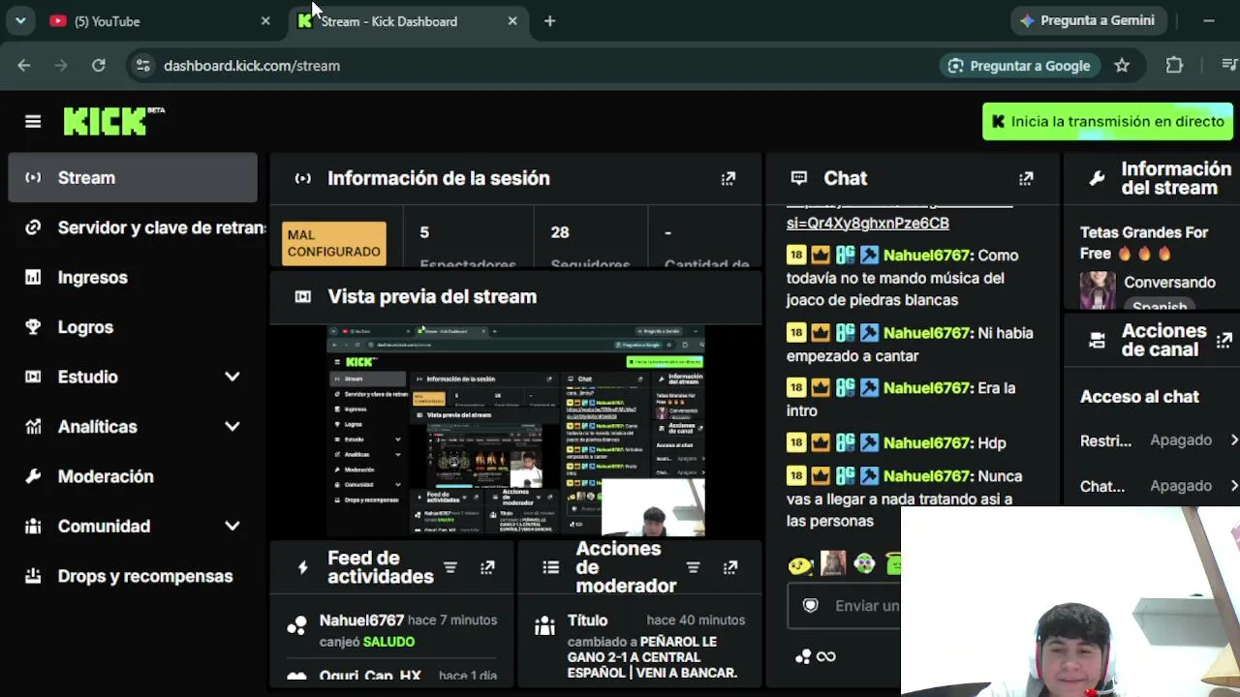The image size is (1240, 697).
Task: Click the Estudio sidebar icon
Action: click(33, 377)
